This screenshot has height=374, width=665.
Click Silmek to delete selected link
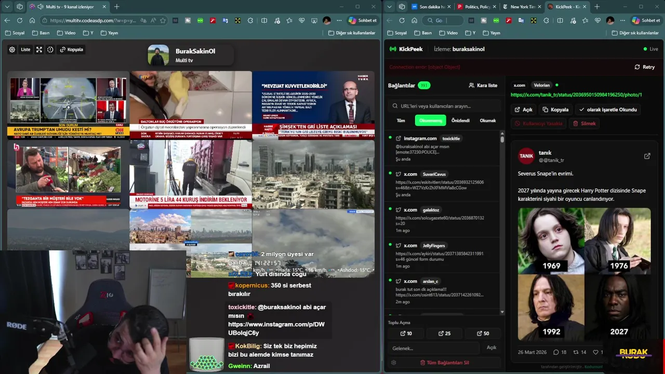[x=584, y=124]
